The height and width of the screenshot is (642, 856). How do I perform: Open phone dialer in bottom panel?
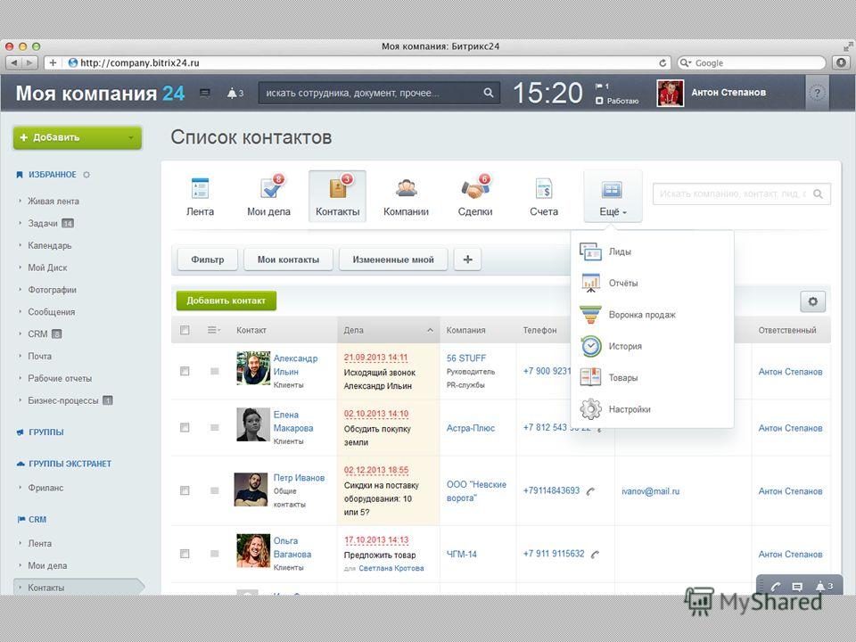776,587
